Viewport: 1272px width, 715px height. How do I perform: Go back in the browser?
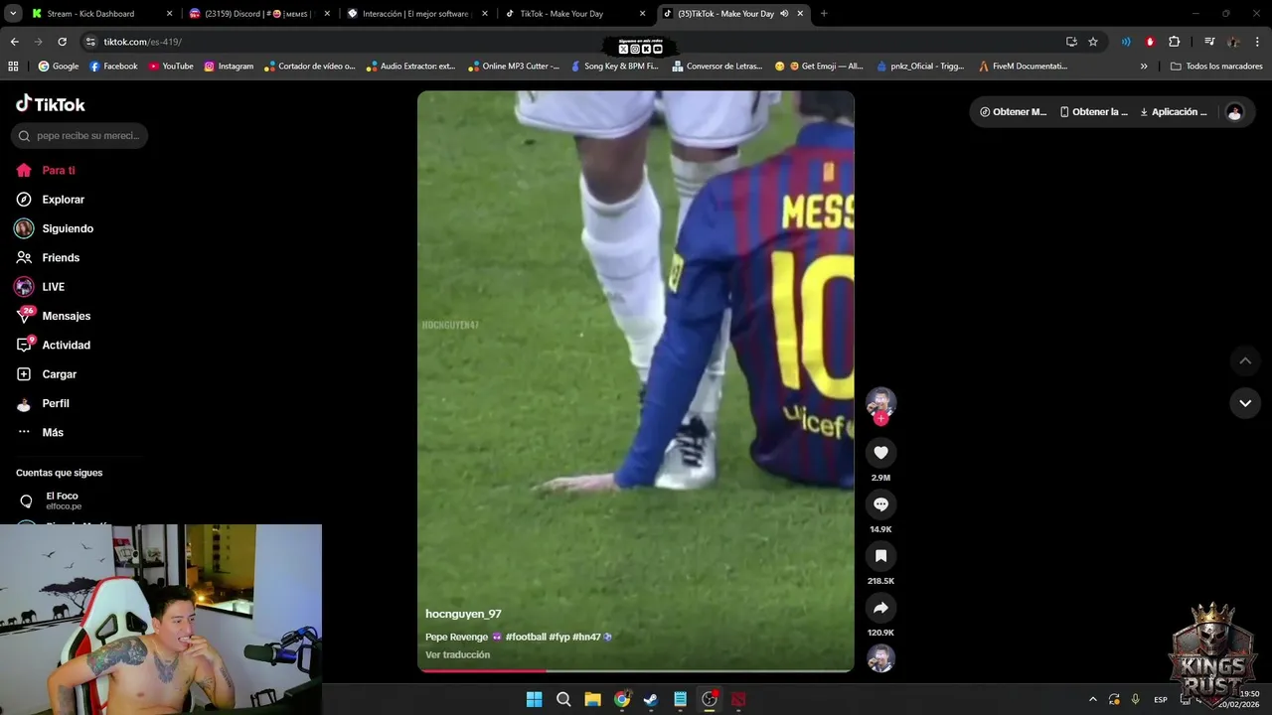point(14,42)
